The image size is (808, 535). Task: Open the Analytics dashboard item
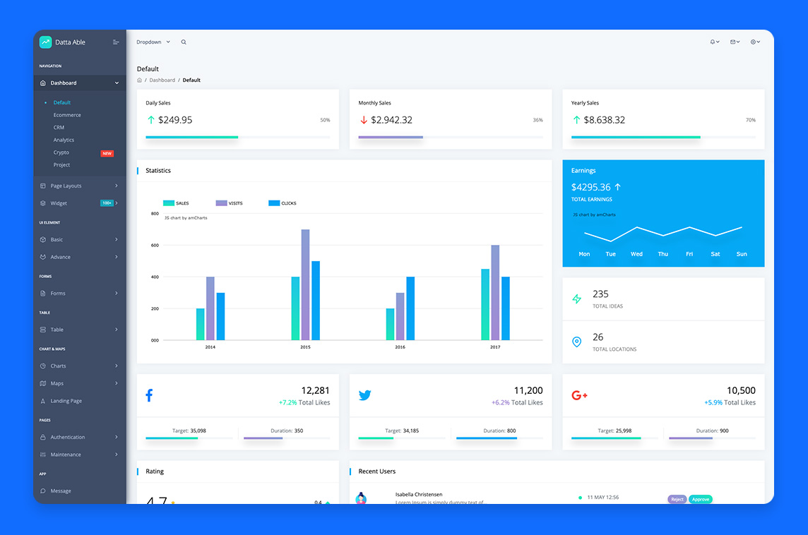[x=64, y=140]
